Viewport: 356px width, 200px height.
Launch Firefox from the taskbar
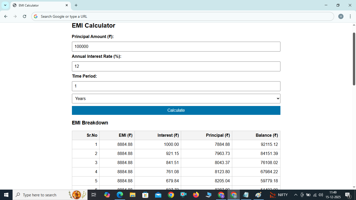(x=196, y=195)
